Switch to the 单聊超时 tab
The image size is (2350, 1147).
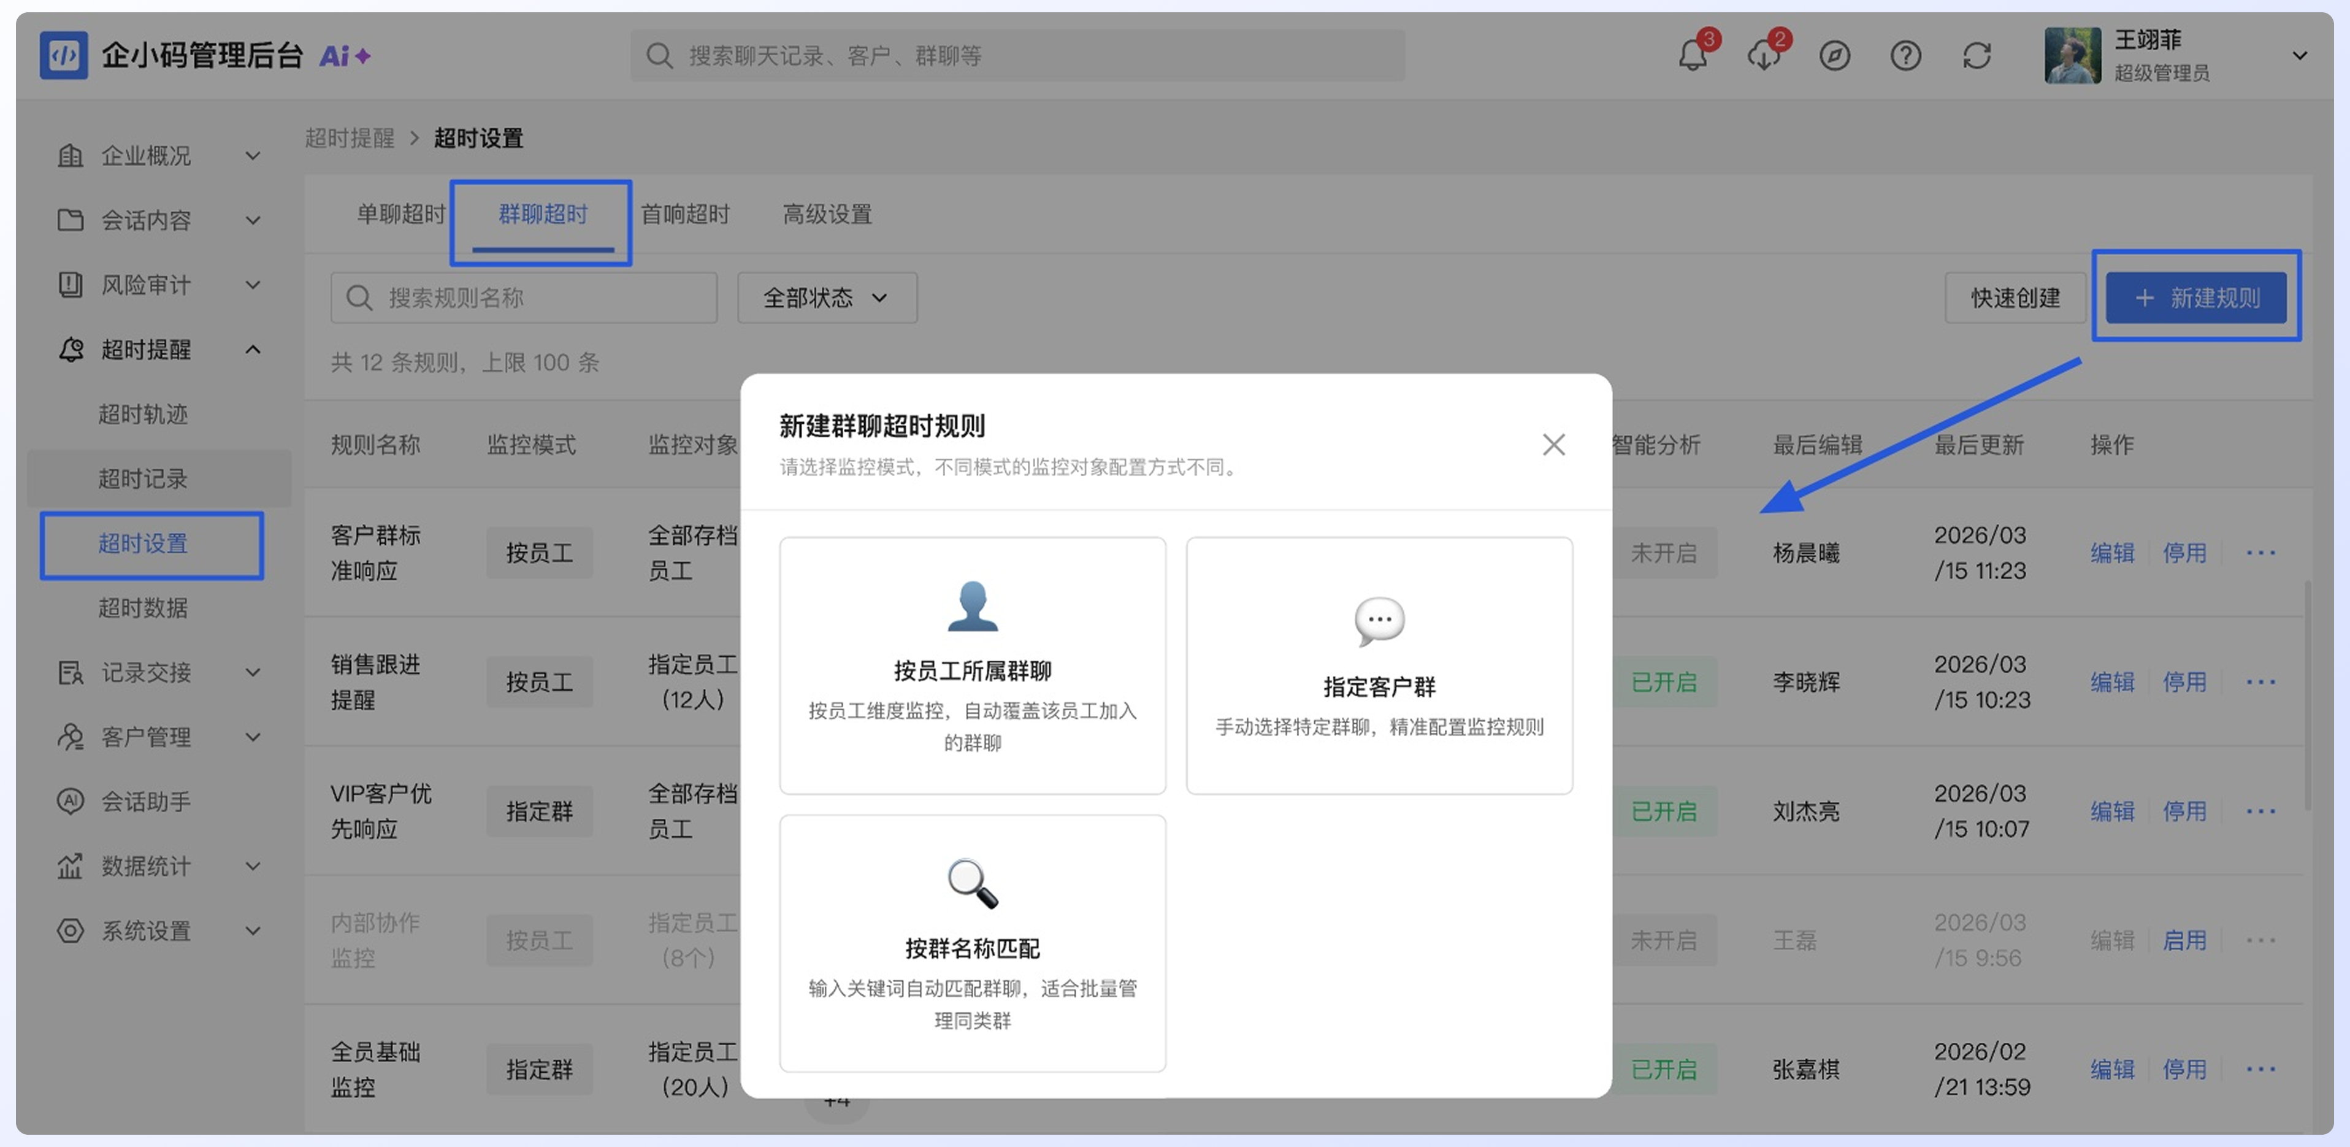coord(400,215)
